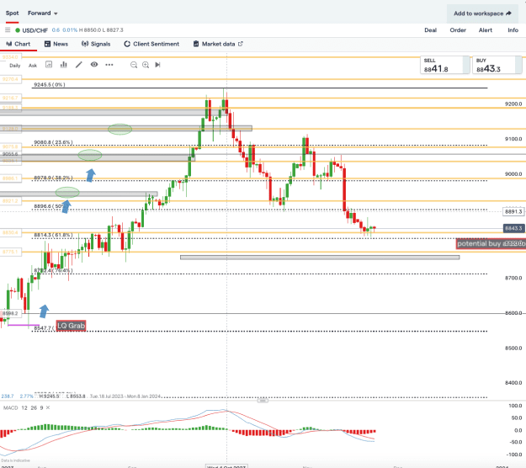The height and width of the screenshot is (468, 526).
Task: Open the three-dots more options menu
Action: pyautogui.click(x=109, y=65)
